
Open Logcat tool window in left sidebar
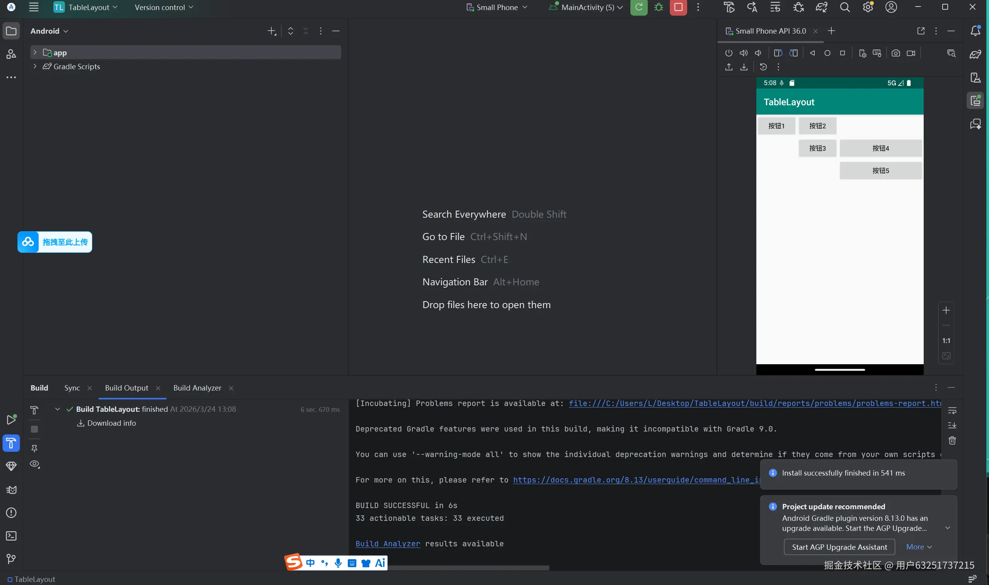tap(11, 489)
